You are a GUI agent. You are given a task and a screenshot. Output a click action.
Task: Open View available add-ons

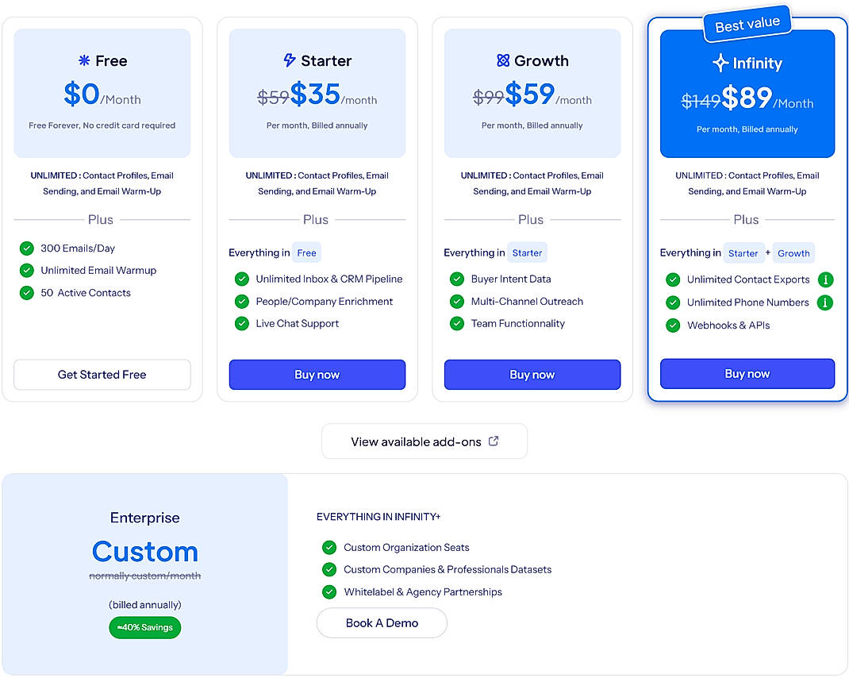coord(424,441)
